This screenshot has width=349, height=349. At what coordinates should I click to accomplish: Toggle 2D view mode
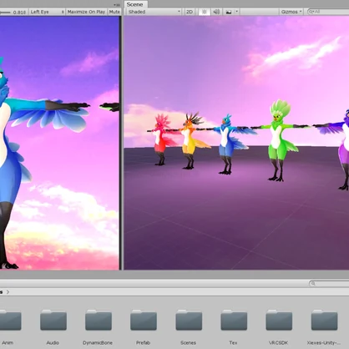tap(190, 12)
